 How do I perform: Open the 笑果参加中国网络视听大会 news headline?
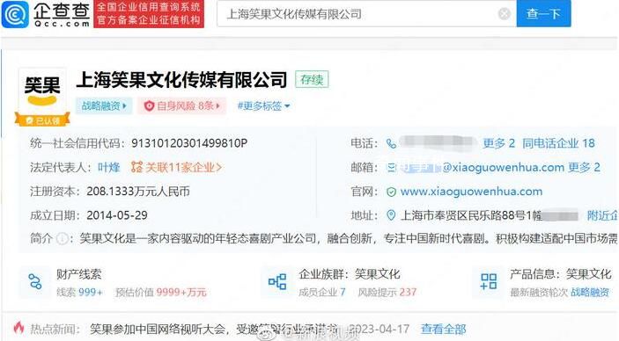pyautogui.click(x=214, y=329)
